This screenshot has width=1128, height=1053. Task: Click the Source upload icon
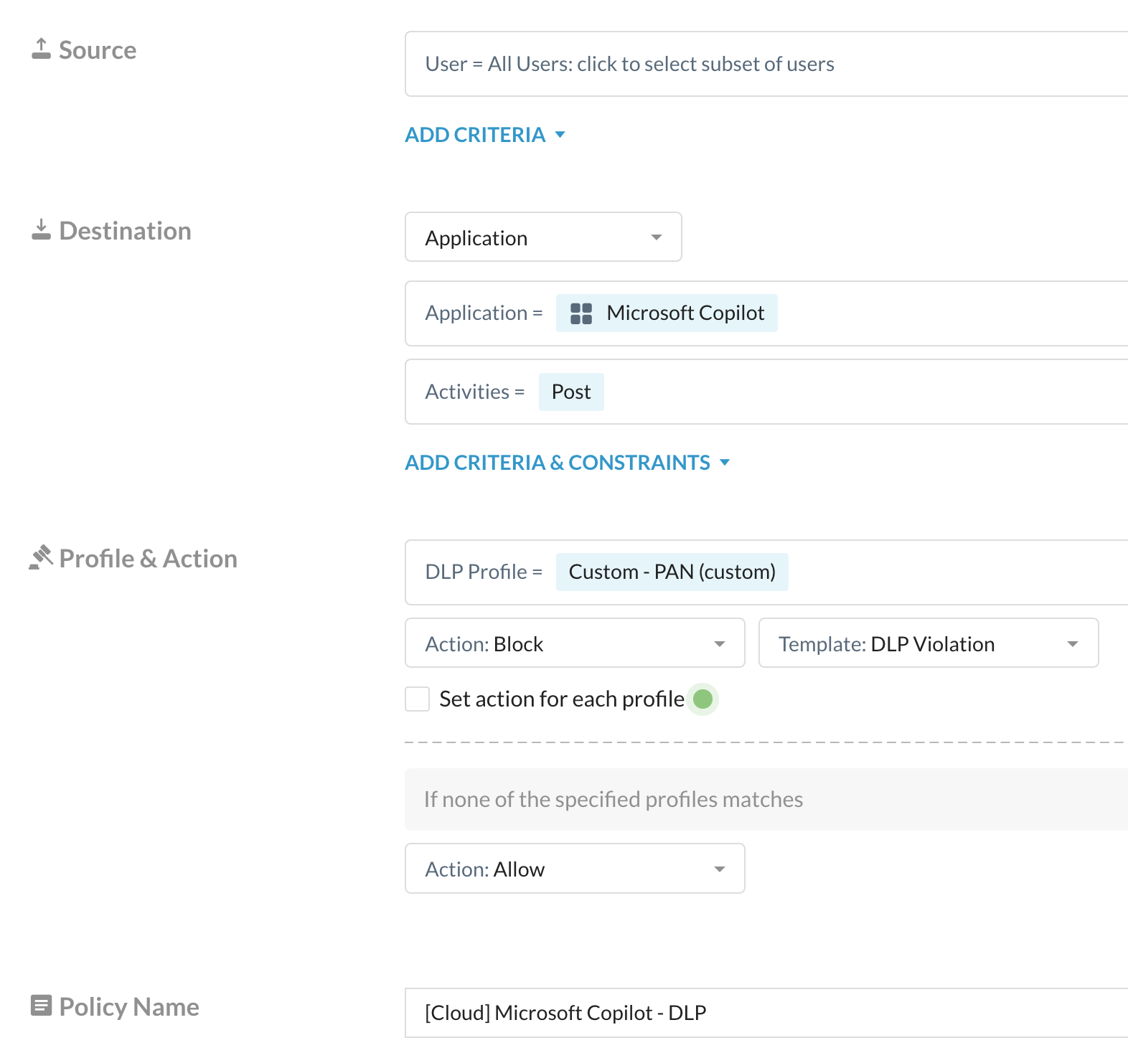tap(41, 49)
